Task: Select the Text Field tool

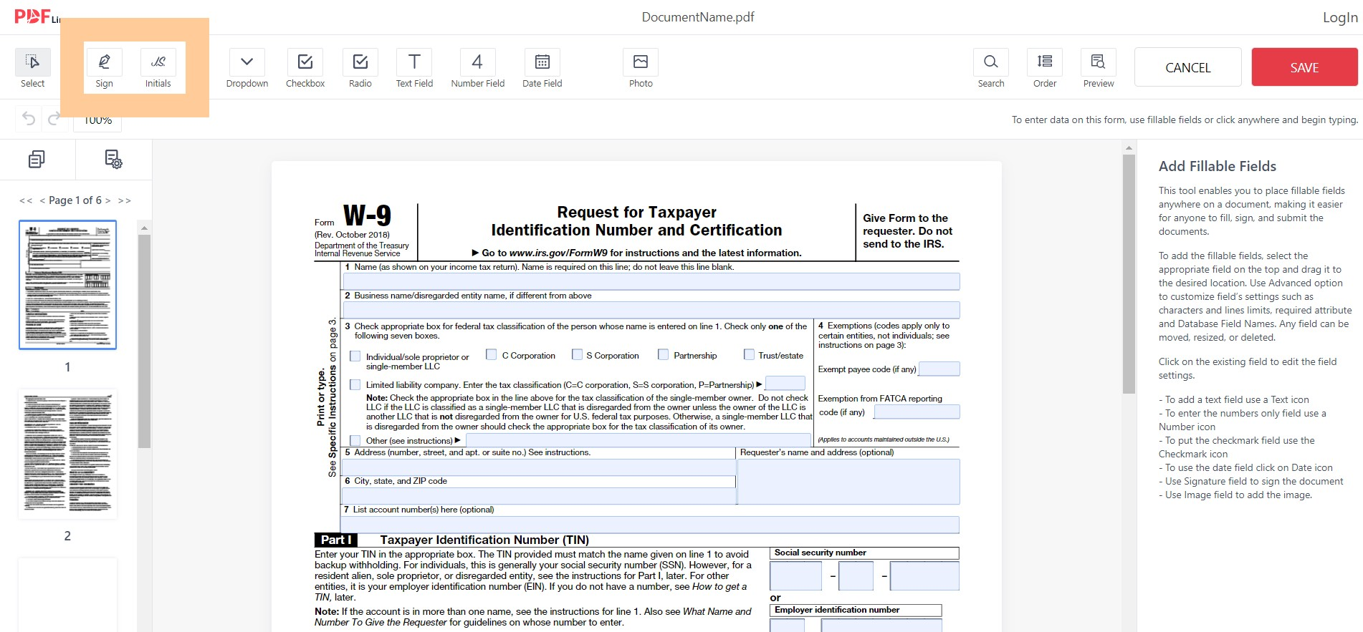Action: (414, 69)
